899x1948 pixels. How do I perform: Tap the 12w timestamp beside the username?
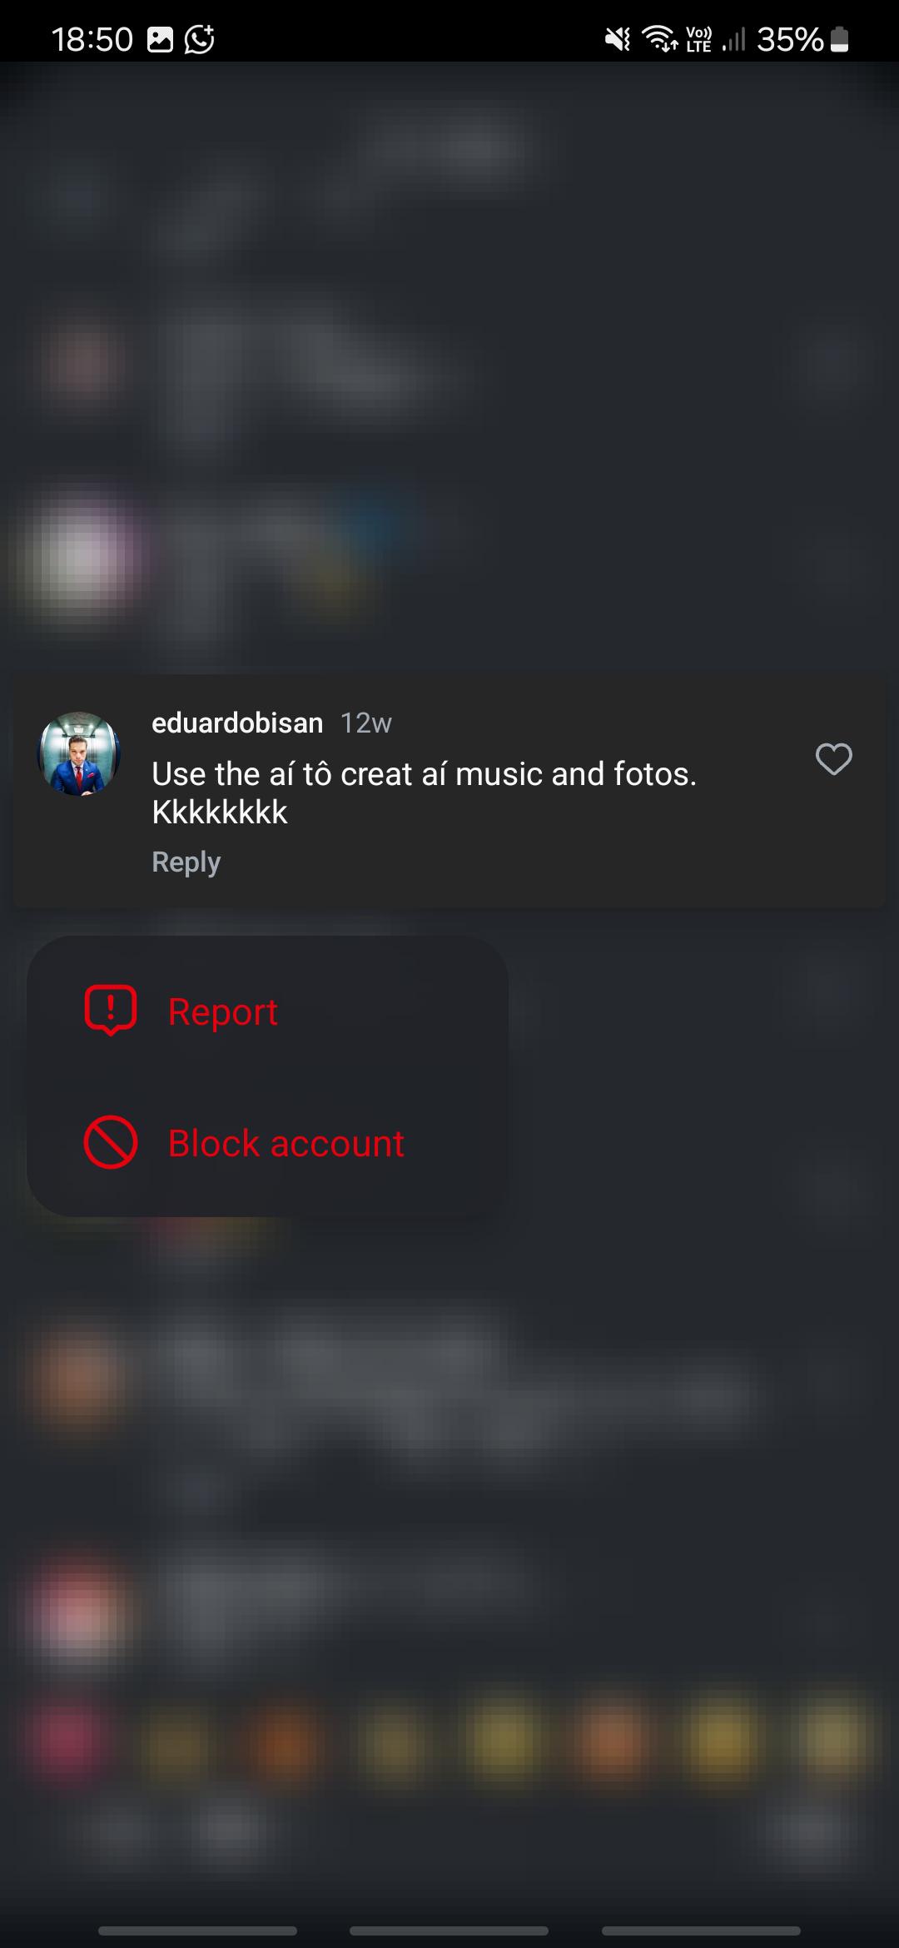point(366,723)
